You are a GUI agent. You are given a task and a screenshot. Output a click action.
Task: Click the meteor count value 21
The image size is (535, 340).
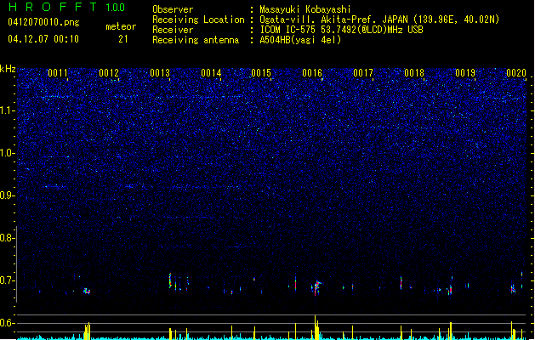pos(123,39)
